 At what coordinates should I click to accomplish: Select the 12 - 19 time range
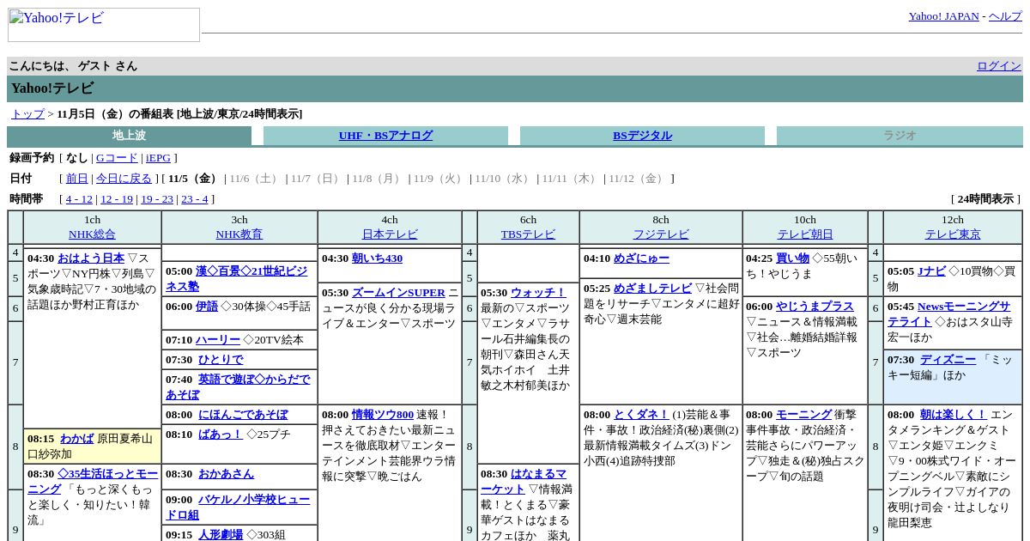(x=117, y=199)
